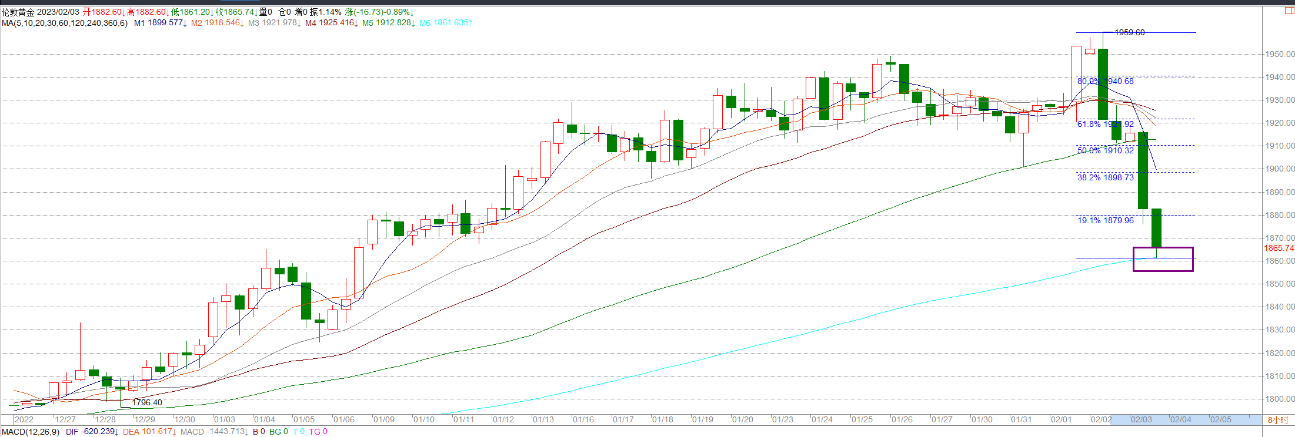This screenshot has width=1295, height=437.
Task: Click the 伦敦黄金 instrument name
Action: (x=18, y=12)
